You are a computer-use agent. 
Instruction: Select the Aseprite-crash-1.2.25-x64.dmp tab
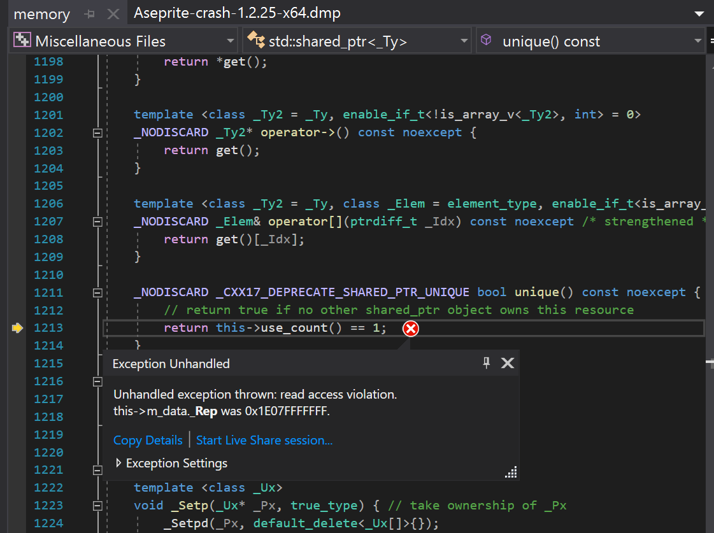coord(237,13)
